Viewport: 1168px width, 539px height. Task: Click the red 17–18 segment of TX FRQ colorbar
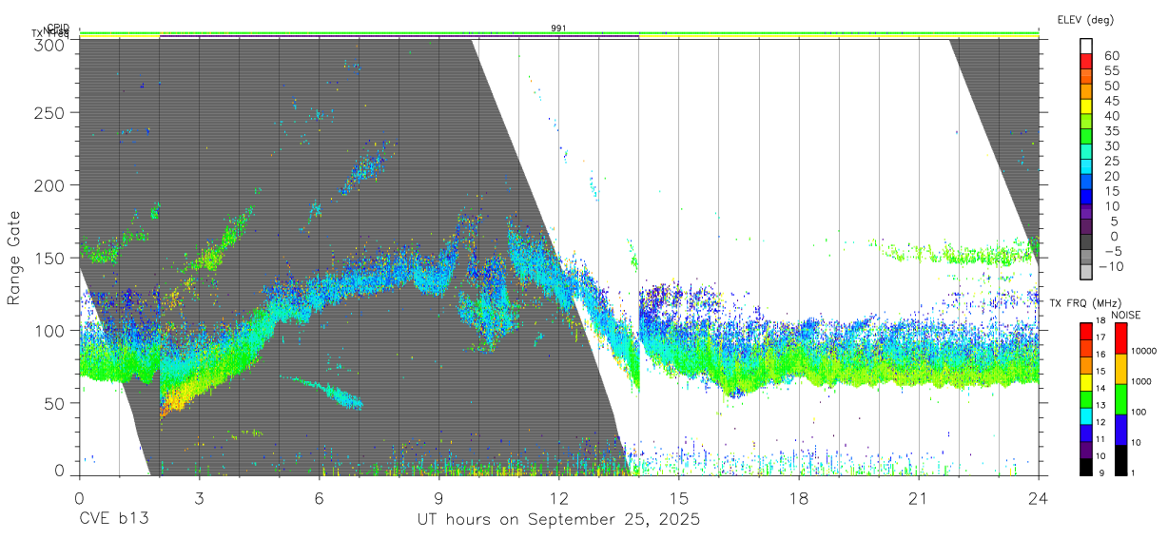(x=1086, y=332)
